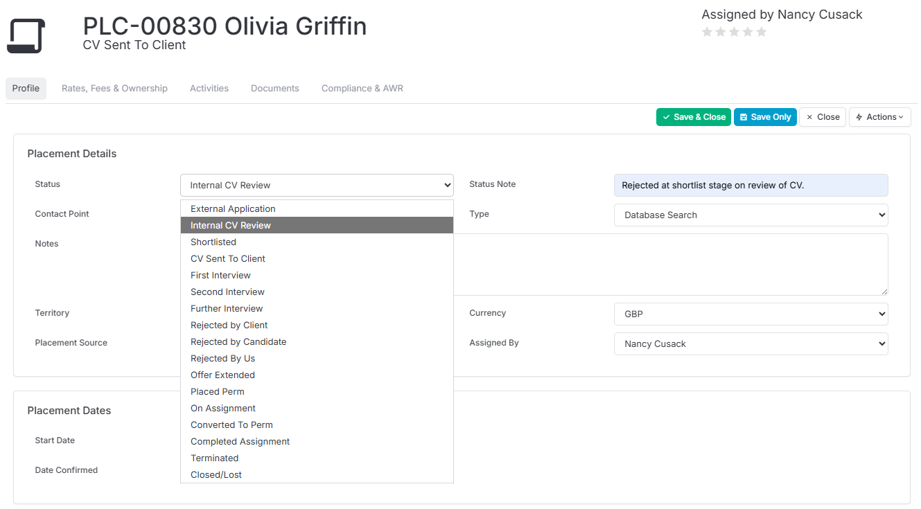Select External Application status option
Viewport: 921px width, 509px height.
(x=317, y=208)
